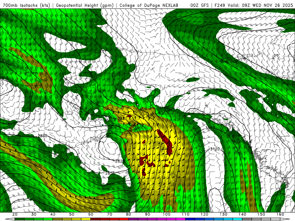
Task: Click the '00Z GFS' model run text
Action: pos(199,6)
